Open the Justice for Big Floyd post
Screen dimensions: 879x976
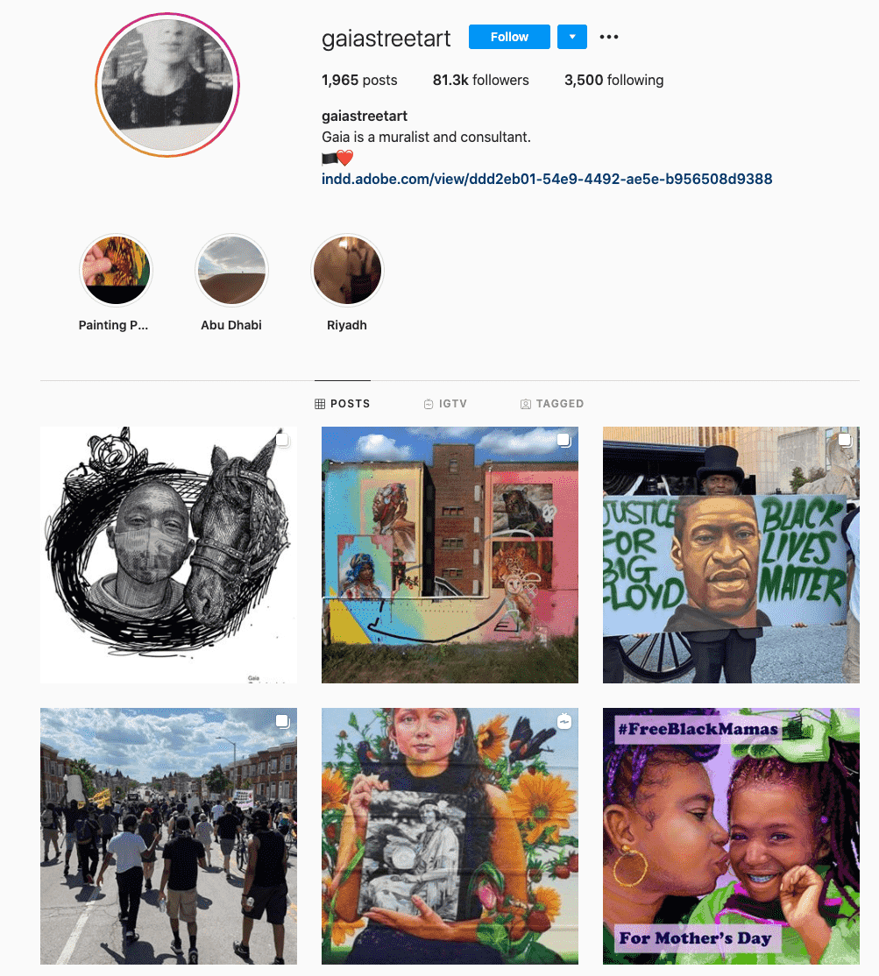click(x=731, y=555)
